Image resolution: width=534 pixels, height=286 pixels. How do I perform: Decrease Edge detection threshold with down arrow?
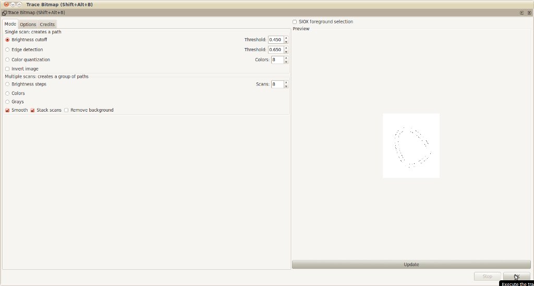286,52
